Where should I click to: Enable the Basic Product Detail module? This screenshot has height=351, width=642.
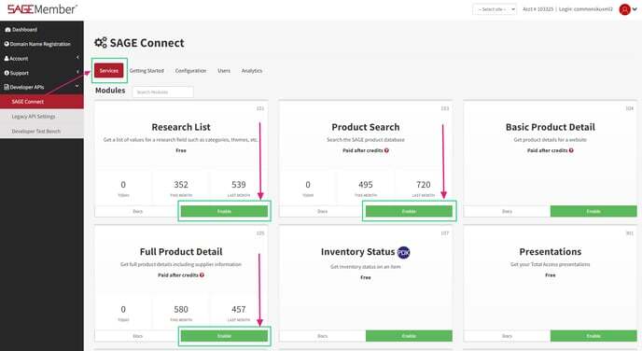coord(593,211)
